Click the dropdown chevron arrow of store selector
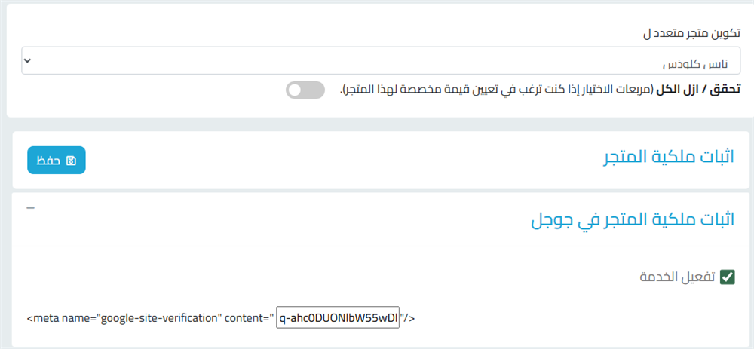Screen dimensions: 754x349 (x=28, y=59)
